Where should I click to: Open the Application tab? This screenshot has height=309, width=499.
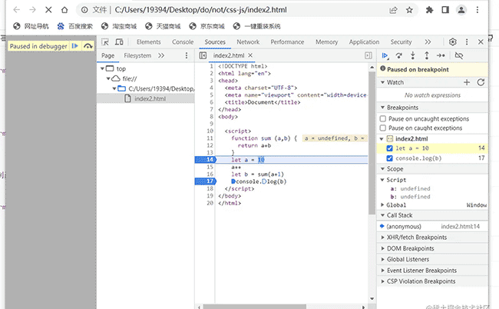364,42
